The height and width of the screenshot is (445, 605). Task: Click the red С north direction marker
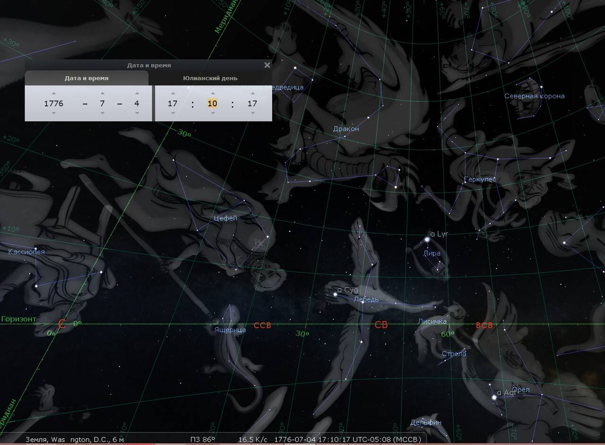[61, 324]
